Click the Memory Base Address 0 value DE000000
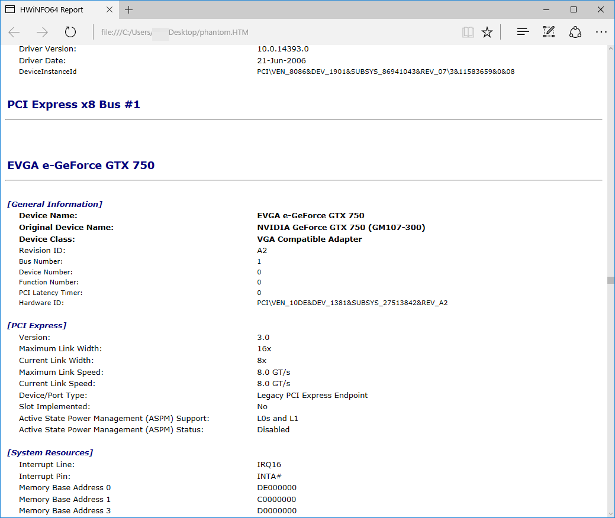 point(277,488)
